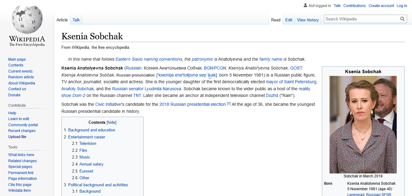
Task: Jump to Entertainment career section
Action: (x=86, y=137)
